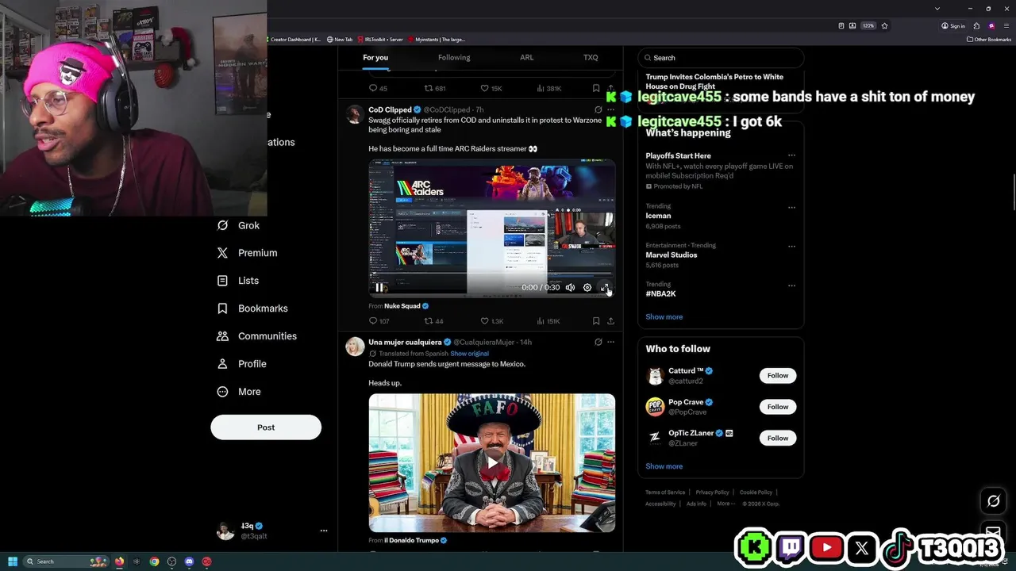Follow OpTic ZLaner account
The width and height of the screenshot is (1016, 571).
pyautogui.click(x=778, y=438)
